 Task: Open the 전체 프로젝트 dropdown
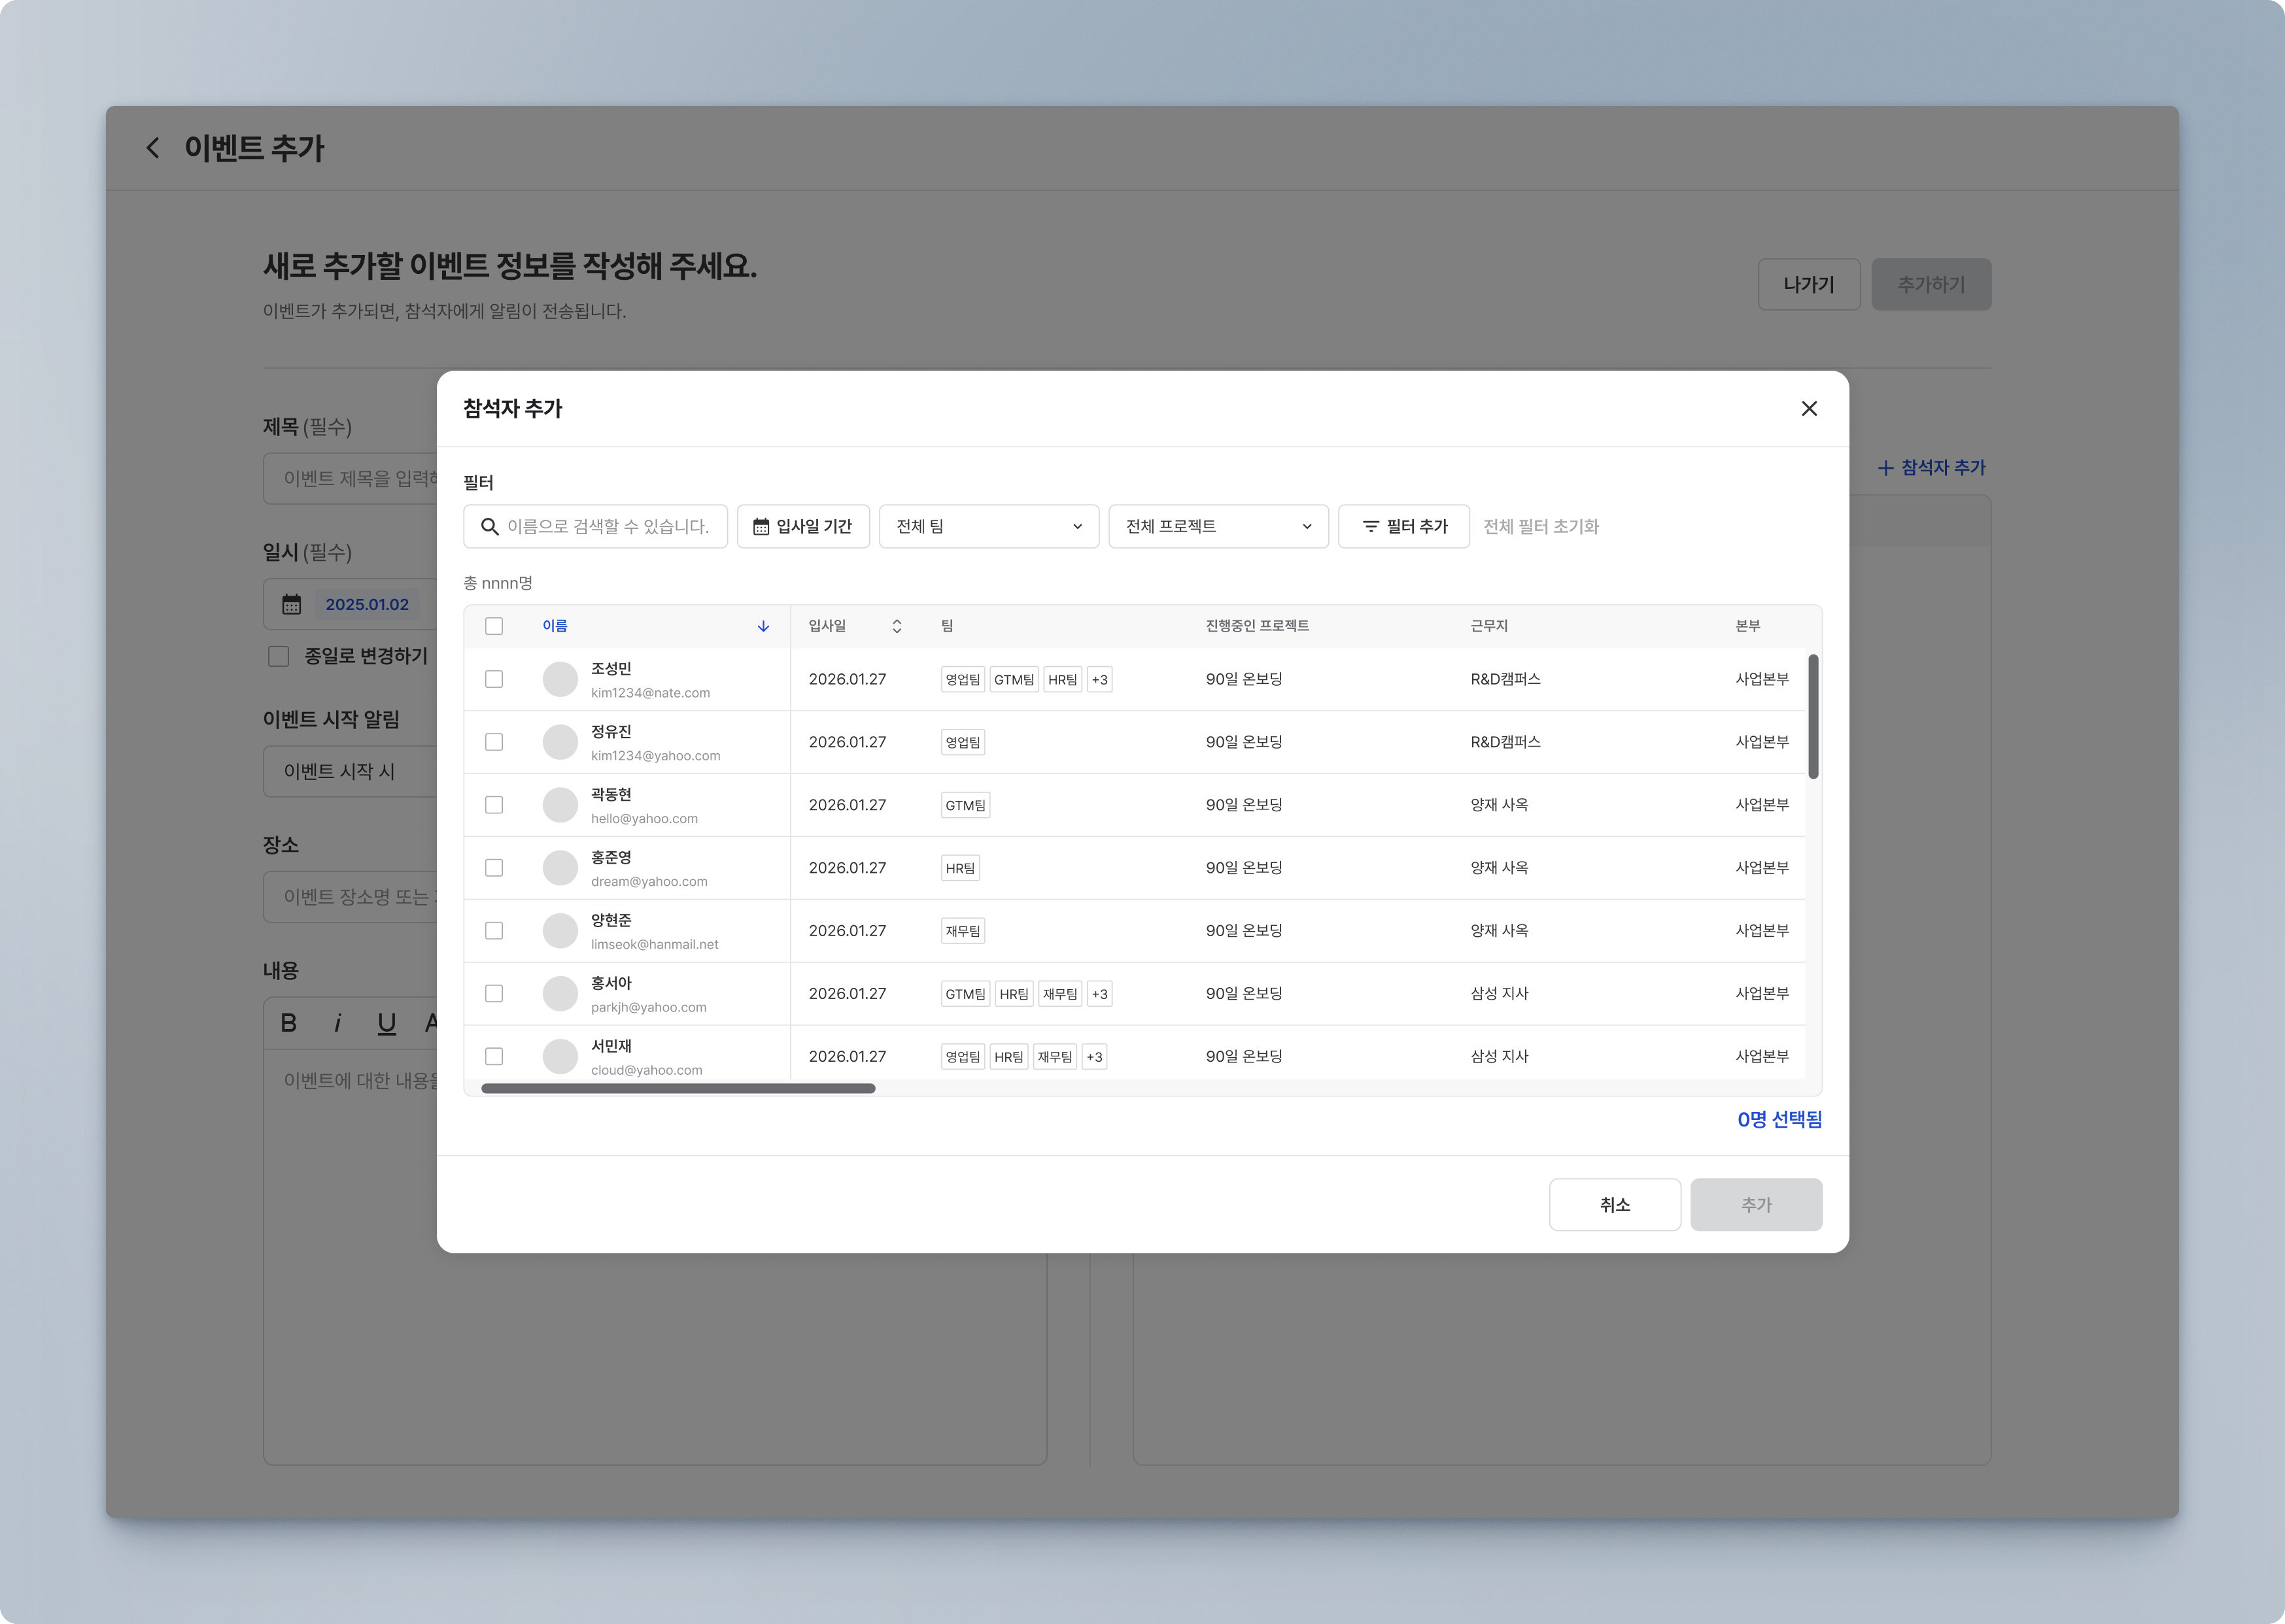click(1217, 526)
